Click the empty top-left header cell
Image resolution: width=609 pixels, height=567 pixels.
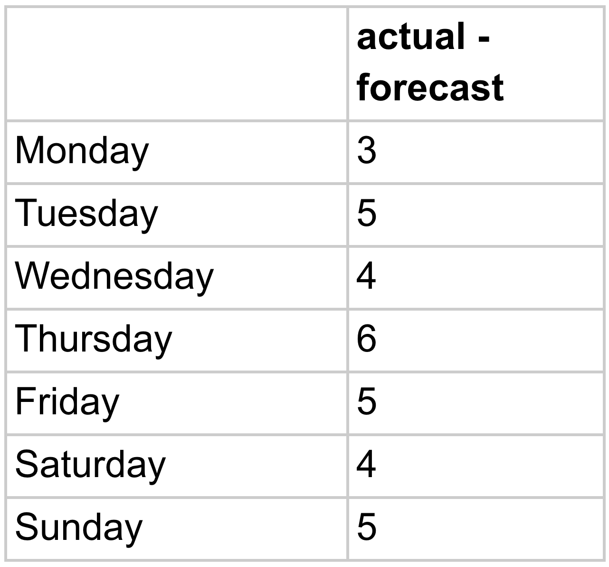176,63
